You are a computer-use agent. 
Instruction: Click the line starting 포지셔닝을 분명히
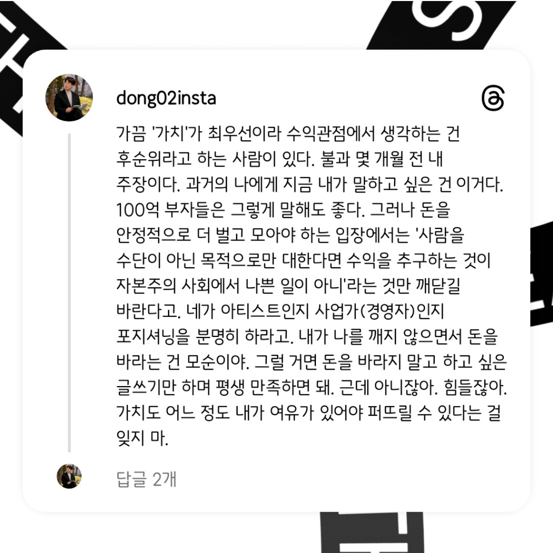point(307,336)
